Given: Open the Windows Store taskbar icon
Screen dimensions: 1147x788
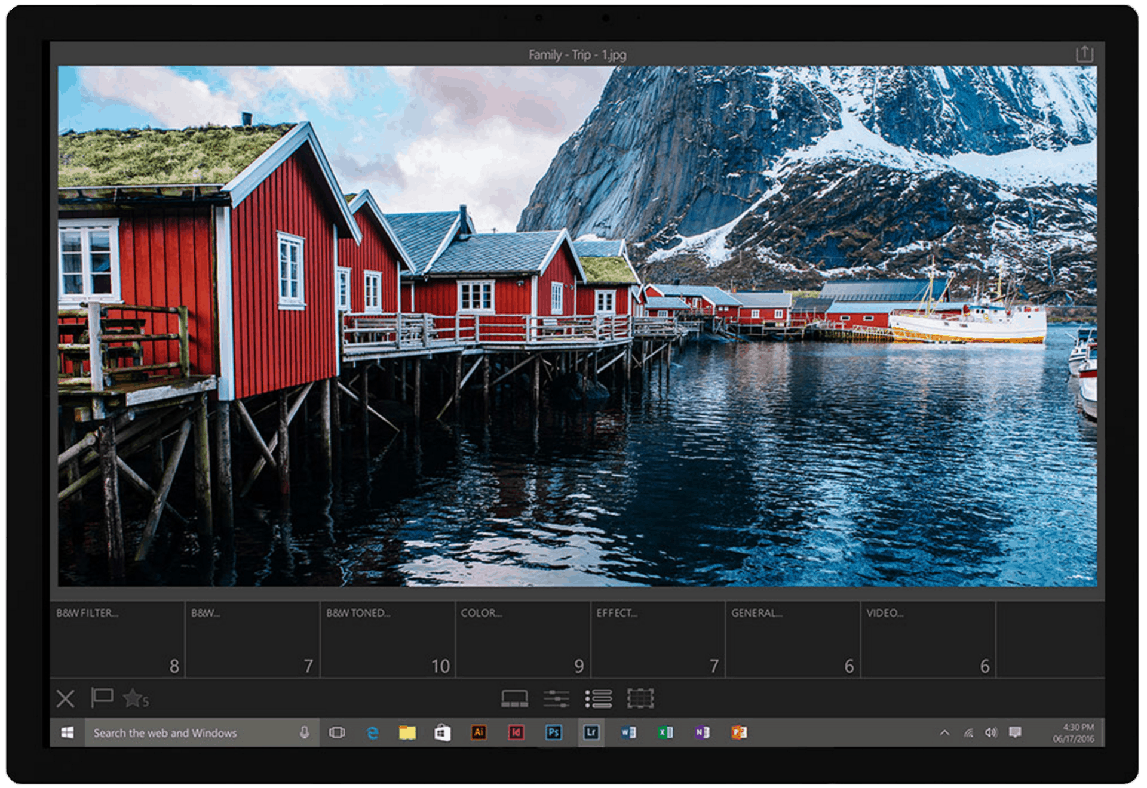Looking at the screenshot, I should pyautogui.click(x=442, y=732).
